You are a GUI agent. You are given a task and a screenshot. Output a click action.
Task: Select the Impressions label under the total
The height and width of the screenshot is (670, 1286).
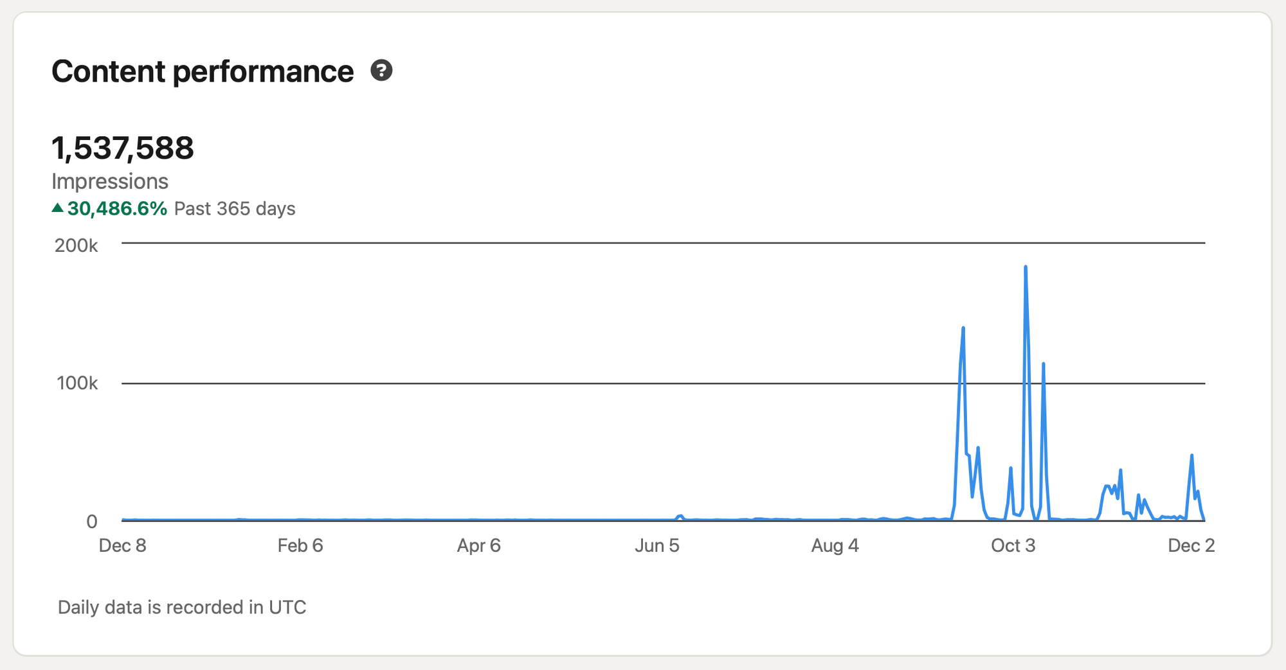pyautogui.click(x=110, y=182)
